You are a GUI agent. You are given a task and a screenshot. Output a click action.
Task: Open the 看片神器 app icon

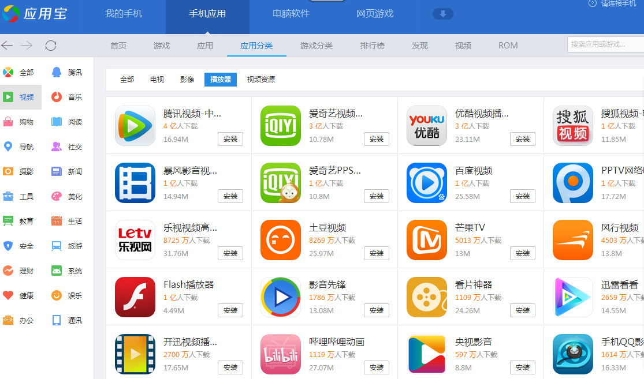[x=427, y=297]
